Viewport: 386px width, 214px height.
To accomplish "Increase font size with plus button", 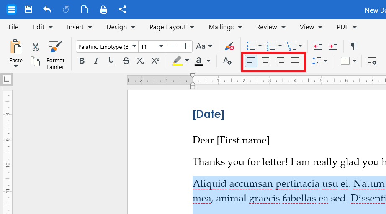I will click(185, 46).
